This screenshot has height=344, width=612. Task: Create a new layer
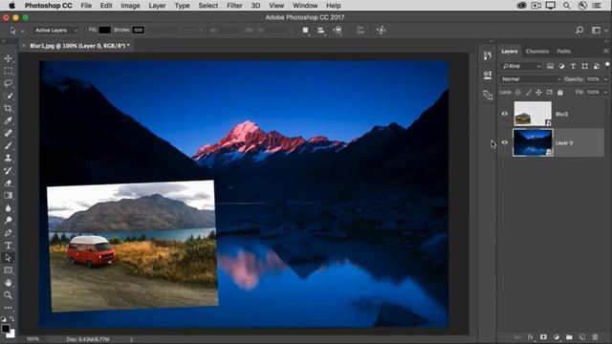(x=582, y=337)
